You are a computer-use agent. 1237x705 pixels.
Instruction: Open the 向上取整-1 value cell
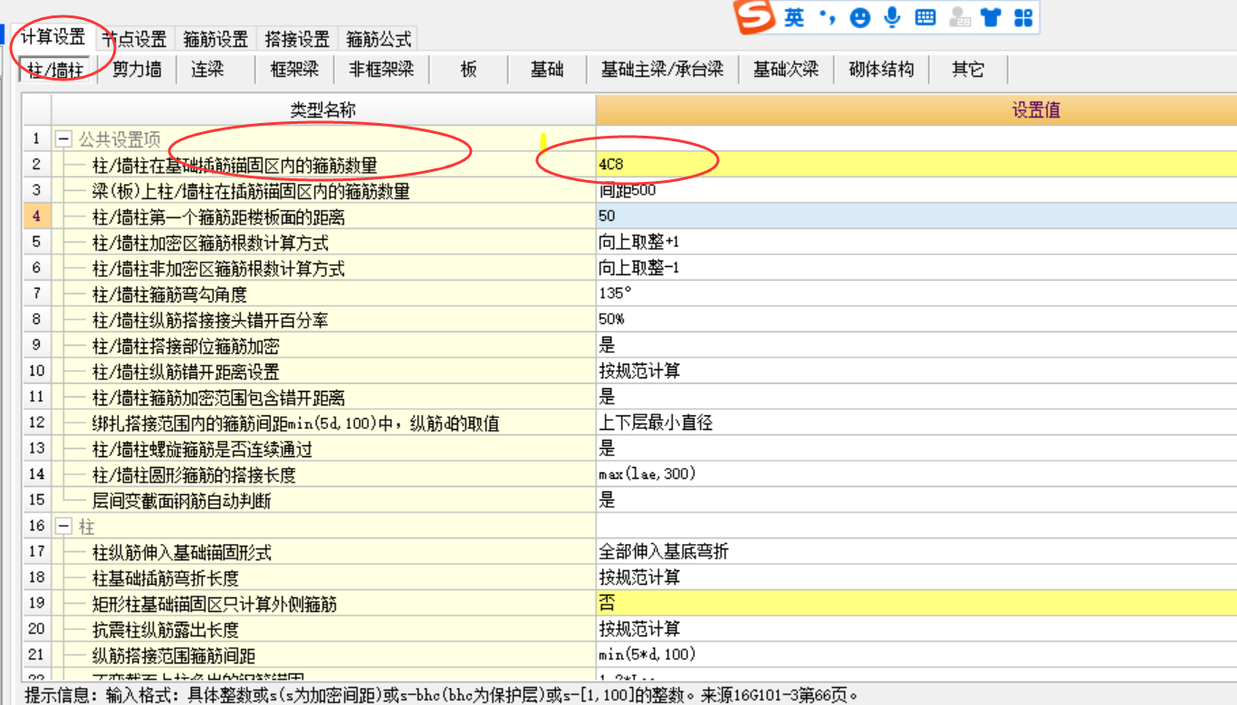[916, 268]
